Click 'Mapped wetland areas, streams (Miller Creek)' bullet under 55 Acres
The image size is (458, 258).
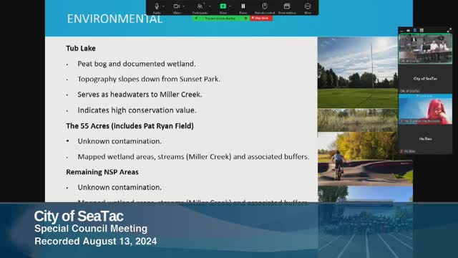[193, 157]
